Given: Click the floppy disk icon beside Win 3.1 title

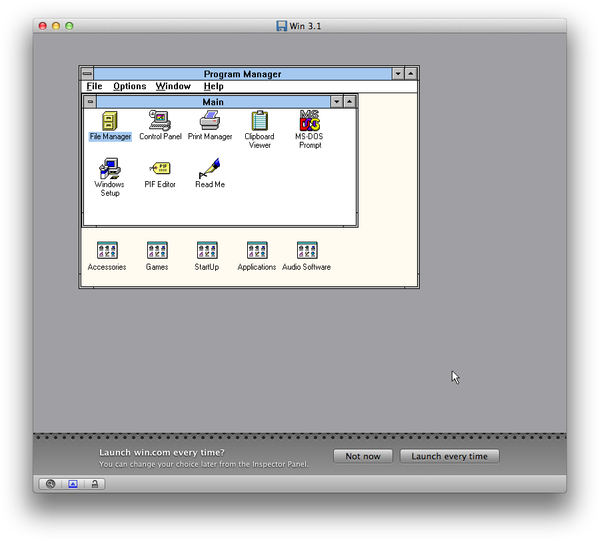Looking at the screenshot, I should [x=282, y=26].
